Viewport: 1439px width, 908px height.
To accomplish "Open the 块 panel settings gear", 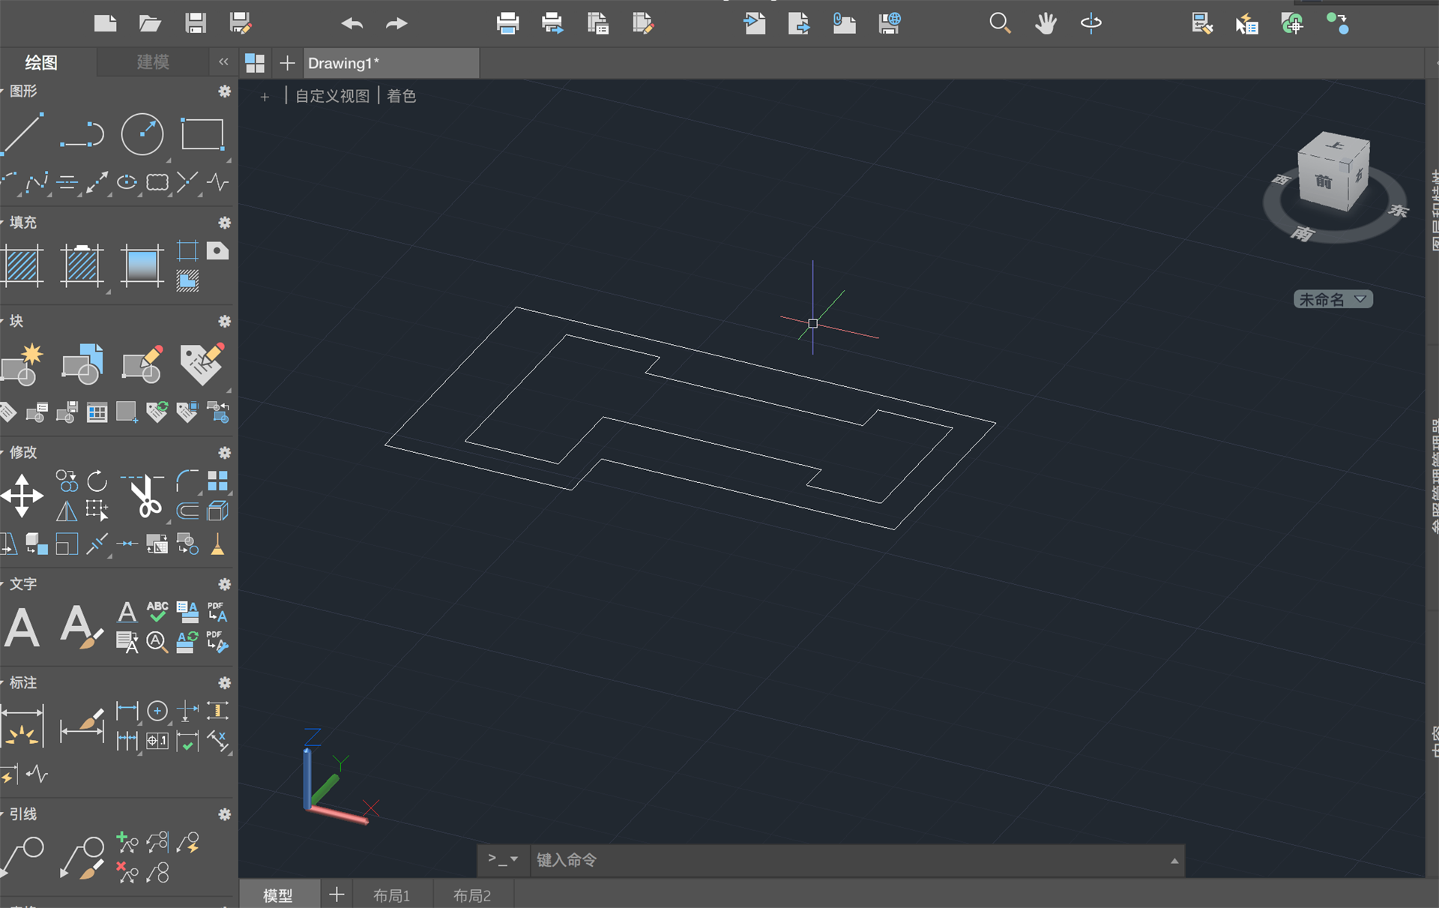I will click(x=224, y=322).
